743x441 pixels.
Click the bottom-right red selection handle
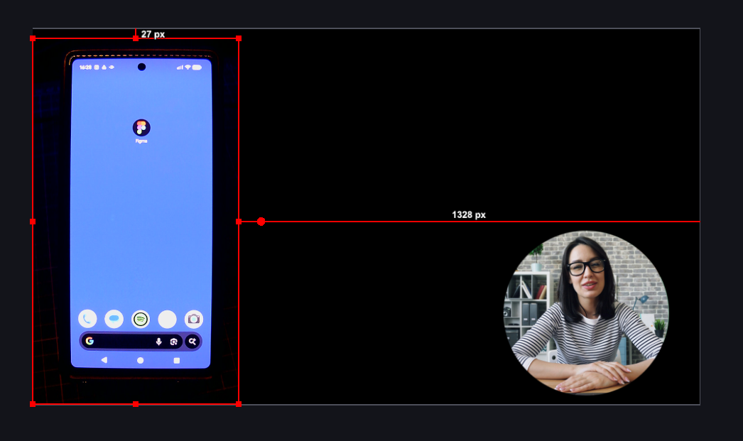(239, 404)
